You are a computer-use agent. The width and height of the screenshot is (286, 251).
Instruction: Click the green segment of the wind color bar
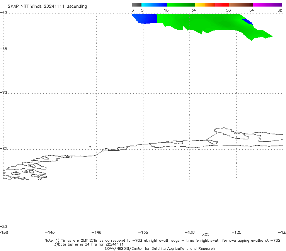pos(181,5)
